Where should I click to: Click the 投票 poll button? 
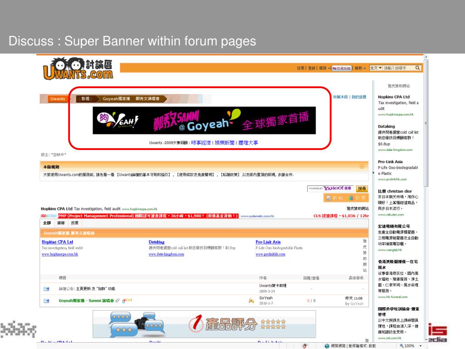(x=357, y=198)
